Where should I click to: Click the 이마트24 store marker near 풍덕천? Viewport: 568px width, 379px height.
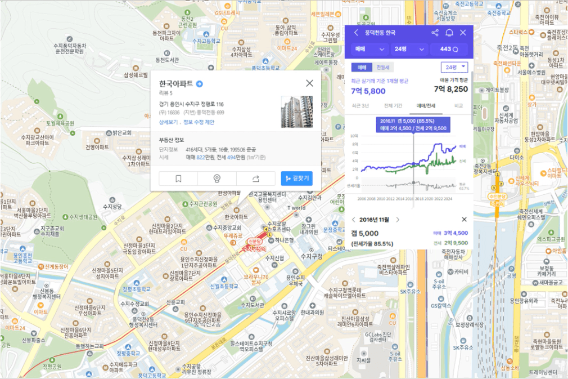click(287, 41)
